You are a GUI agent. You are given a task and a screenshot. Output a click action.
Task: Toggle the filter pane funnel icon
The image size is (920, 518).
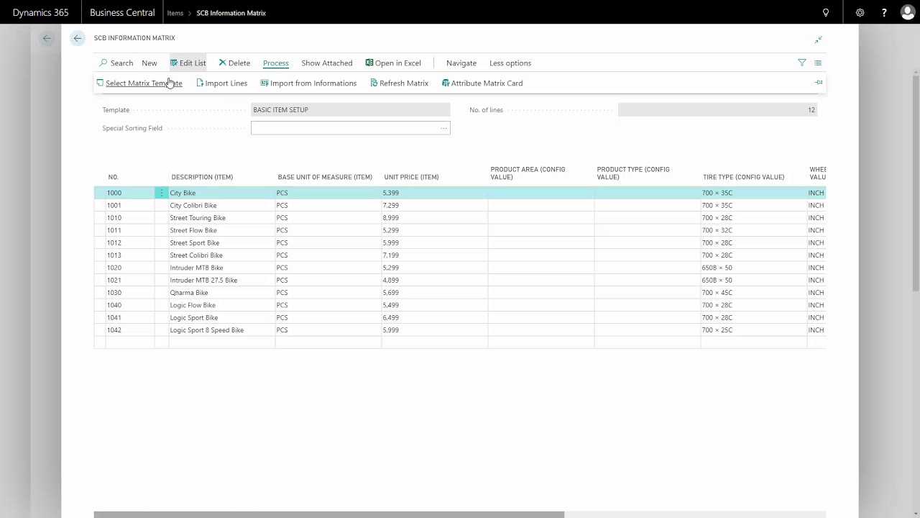coord(802,63)
